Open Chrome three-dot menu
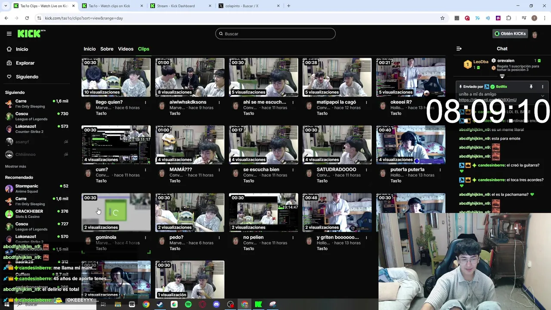The width and height of the screenshot is (551, 310). click(x=545, y=18)
